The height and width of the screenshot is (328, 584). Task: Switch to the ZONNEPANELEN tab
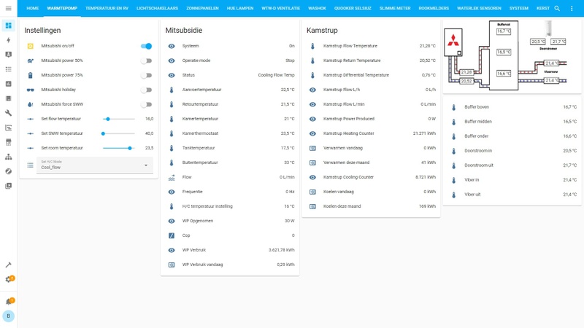coord(202,8)
